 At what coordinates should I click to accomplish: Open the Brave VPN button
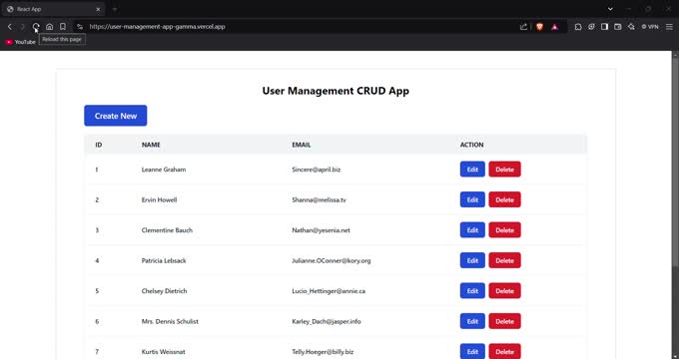tap(650, 27)
